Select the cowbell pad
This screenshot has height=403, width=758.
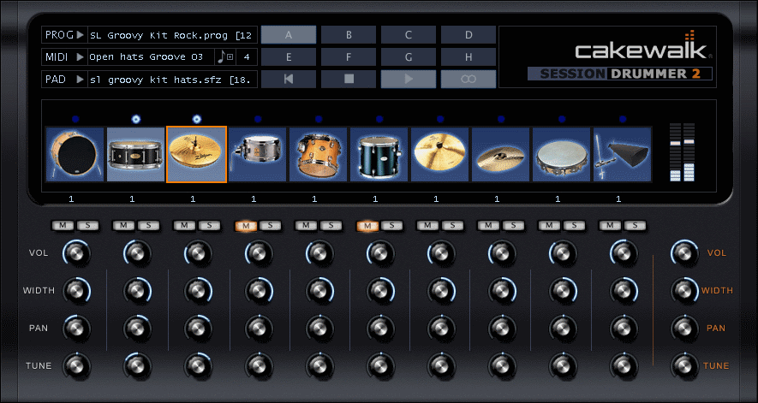[x=623, y=155]
